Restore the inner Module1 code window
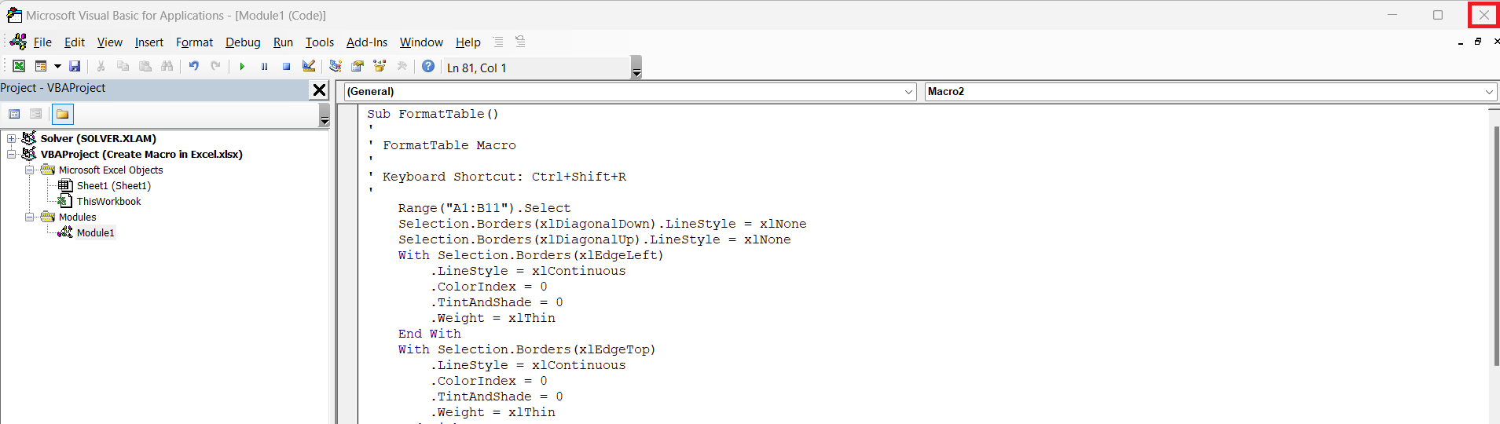Viewport: 1500px width, 424px height. [x=1478, y=42]
